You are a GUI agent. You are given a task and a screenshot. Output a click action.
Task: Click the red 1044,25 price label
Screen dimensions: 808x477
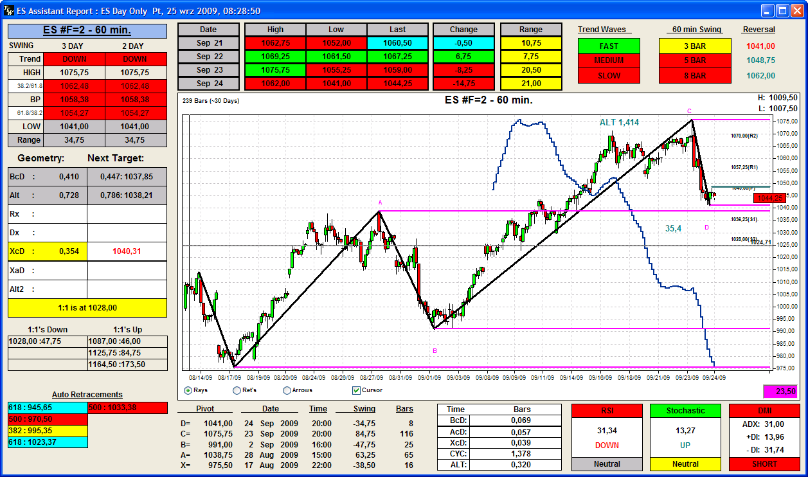[769, 198]
